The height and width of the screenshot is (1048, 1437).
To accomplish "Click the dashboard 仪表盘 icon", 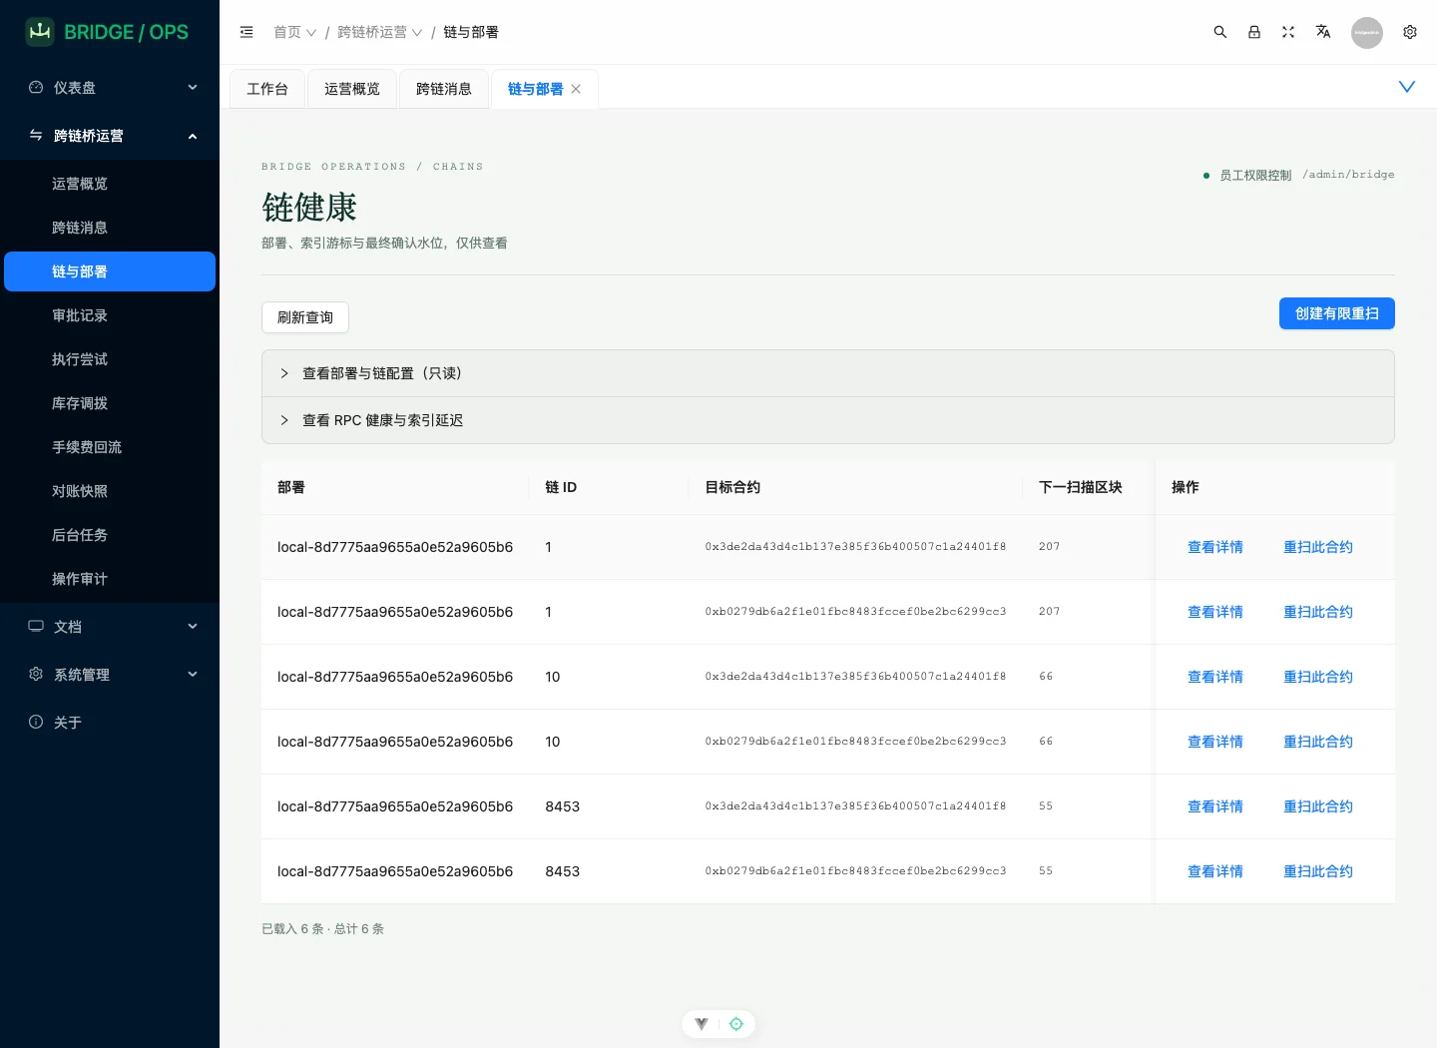I will pos(36,88).
